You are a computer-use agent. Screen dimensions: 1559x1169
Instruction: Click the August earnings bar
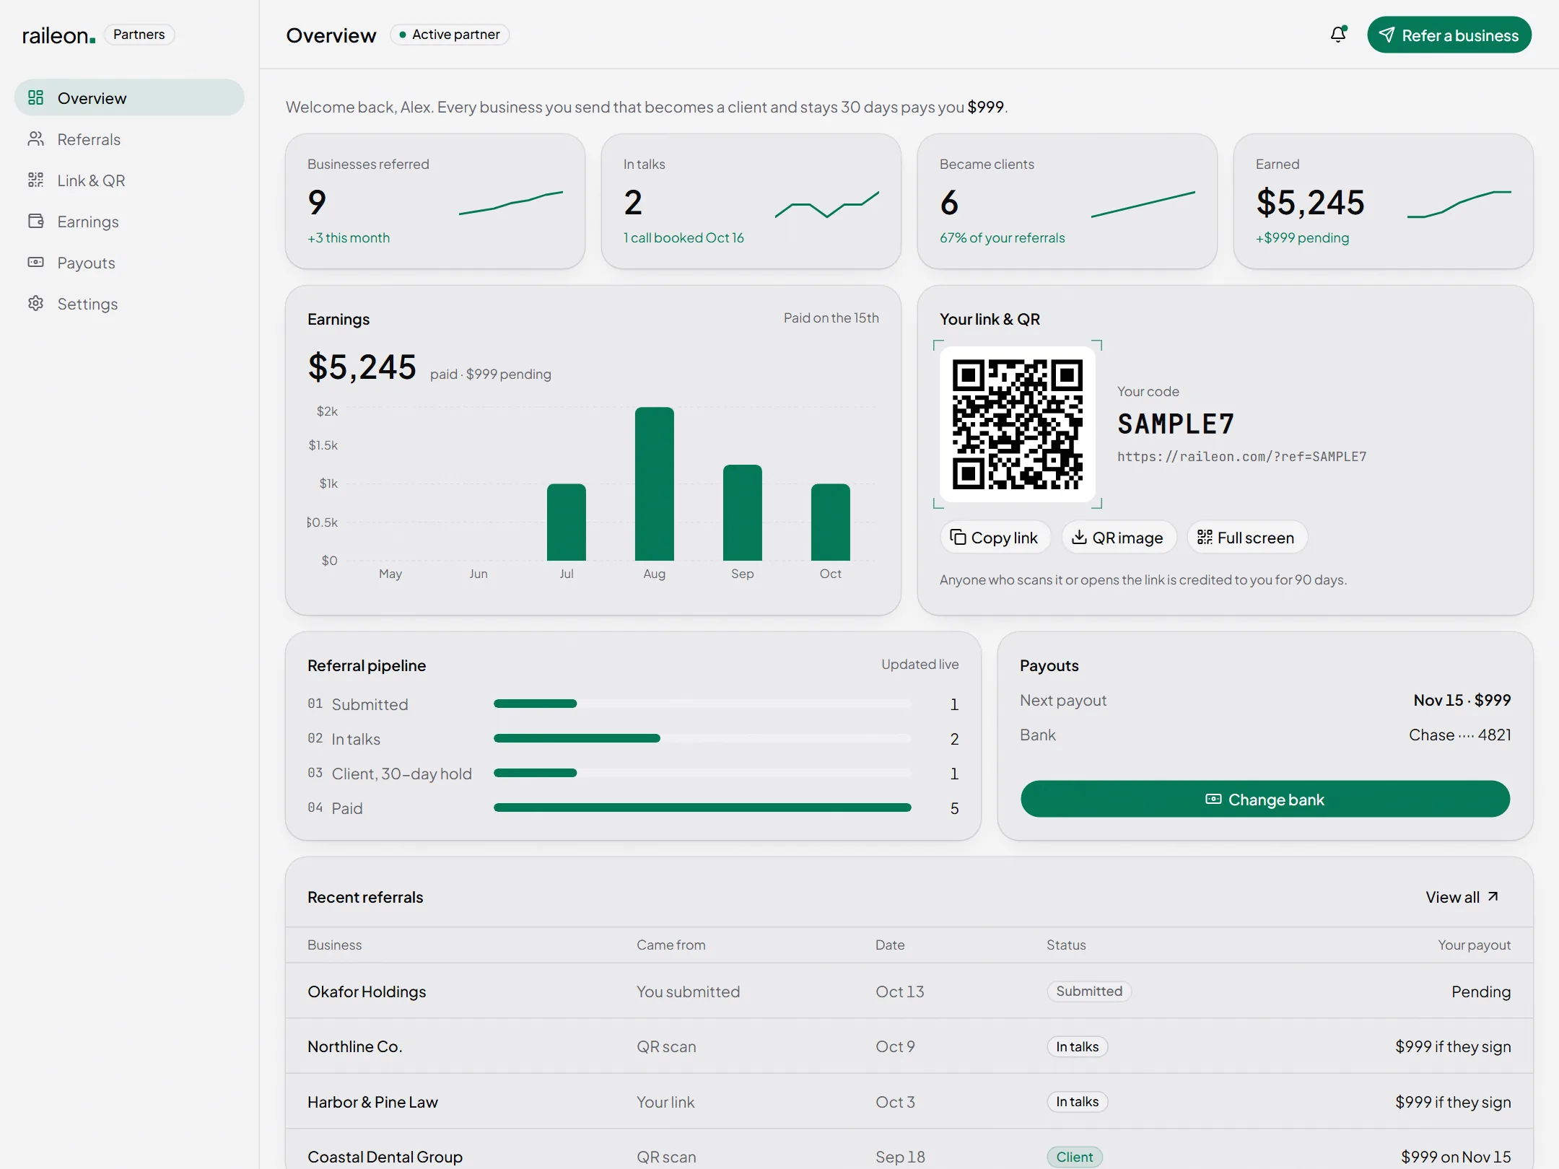(655, 483)
